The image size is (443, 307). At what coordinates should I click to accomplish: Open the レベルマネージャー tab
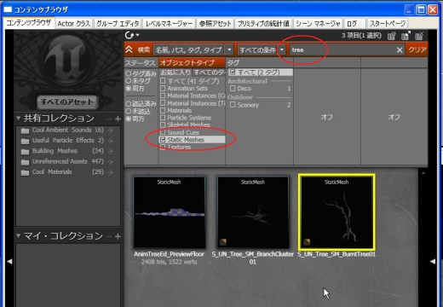tap(170, 24)
